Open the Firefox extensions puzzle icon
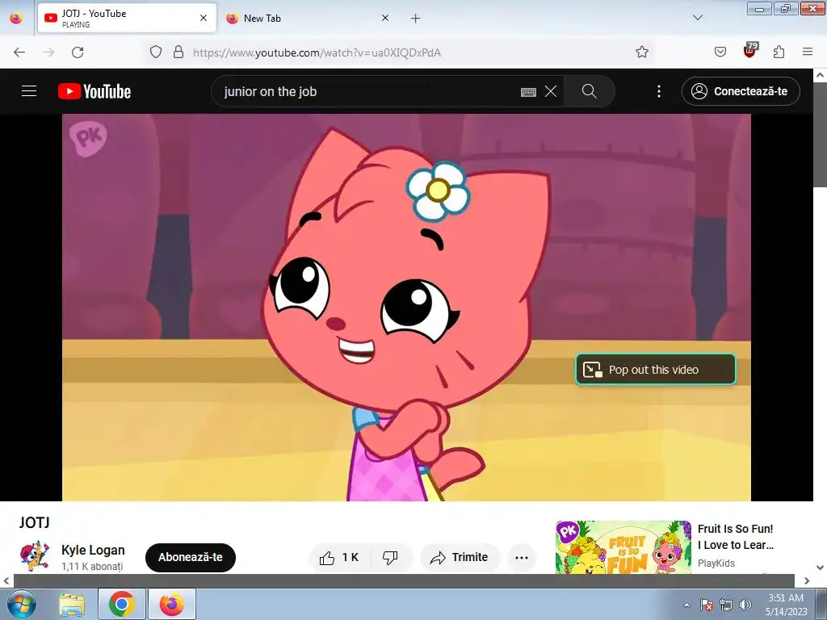Viewport: 827px width, 620px height. pyautogui.click(x=779, y=52)
